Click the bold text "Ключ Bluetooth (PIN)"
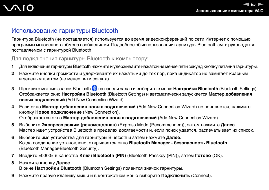The width and height of the screenshot is (269, 190). coord(103,156)
